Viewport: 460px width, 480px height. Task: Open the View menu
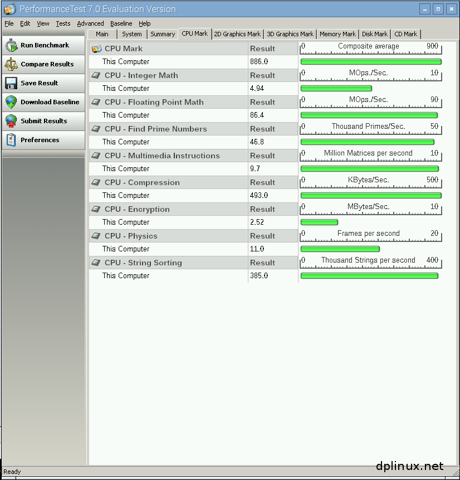click(x=43, y=23)
